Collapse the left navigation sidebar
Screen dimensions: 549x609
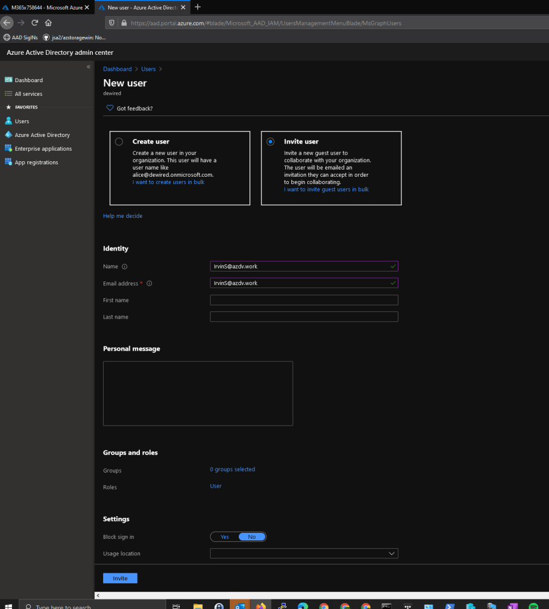(89, 67)
